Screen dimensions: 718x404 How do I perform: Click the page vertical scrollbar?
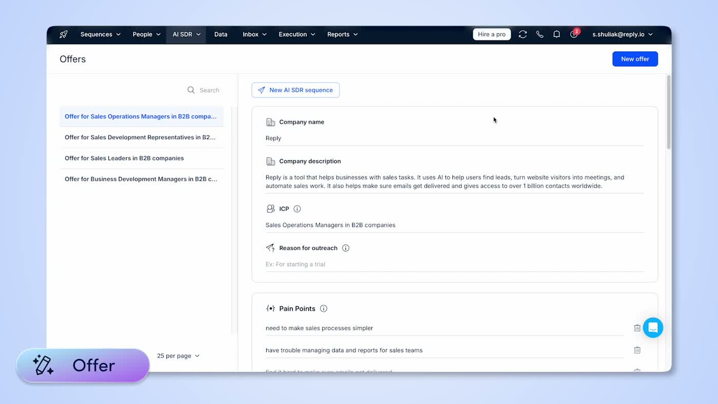point(668,113)
